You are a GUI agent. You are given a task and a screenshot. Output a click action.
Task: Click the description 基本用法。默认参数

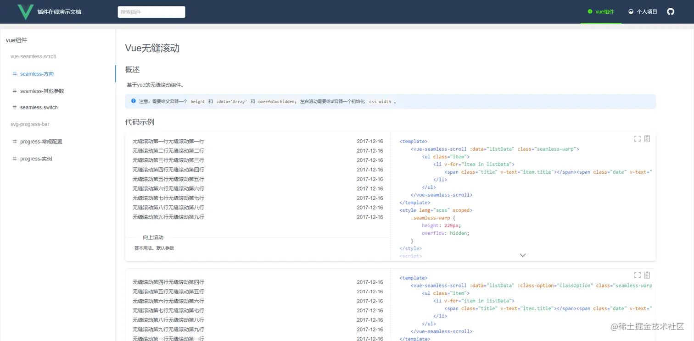pos(154,248)
